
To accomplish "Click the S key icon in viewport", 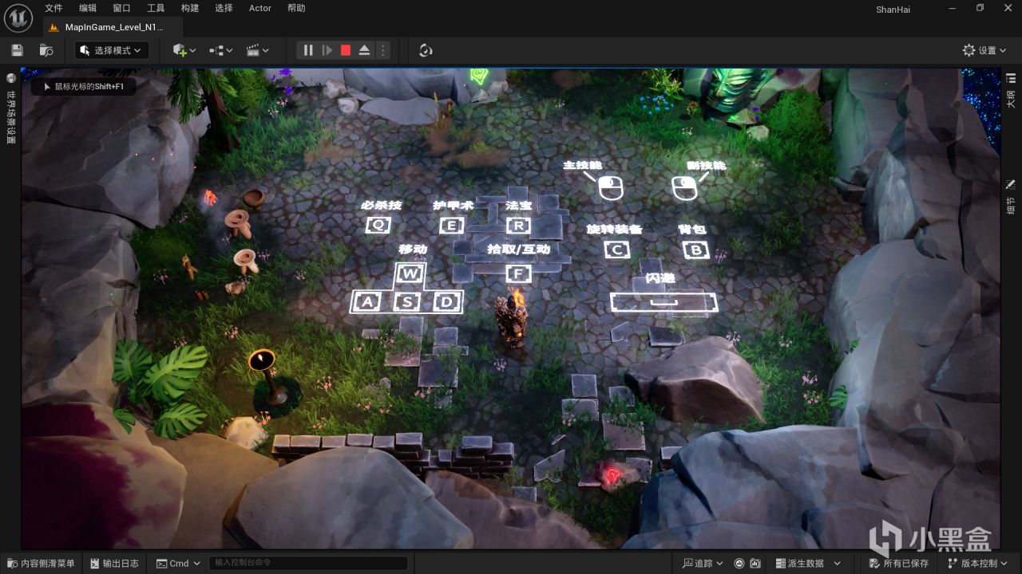I will [407, 301].
